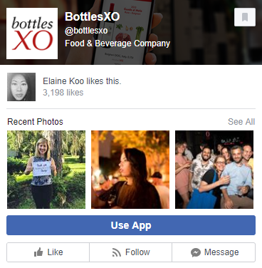Click the RSS feed icon on Follow
The height and width of the screenshot is (268, 262).
tap(117, 252)
